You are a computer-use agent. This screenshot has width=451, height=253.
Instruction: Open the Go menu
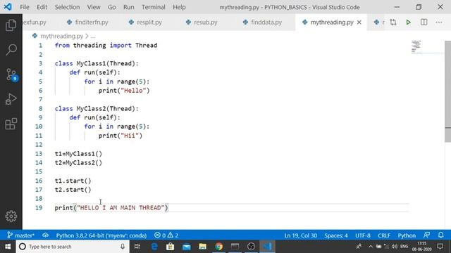[111, 7]
